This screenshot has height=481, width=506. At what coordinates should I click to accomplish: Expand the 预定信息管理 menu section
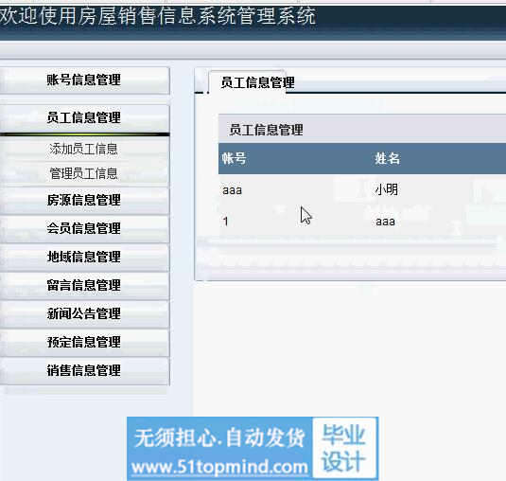(x=84, y=343)
